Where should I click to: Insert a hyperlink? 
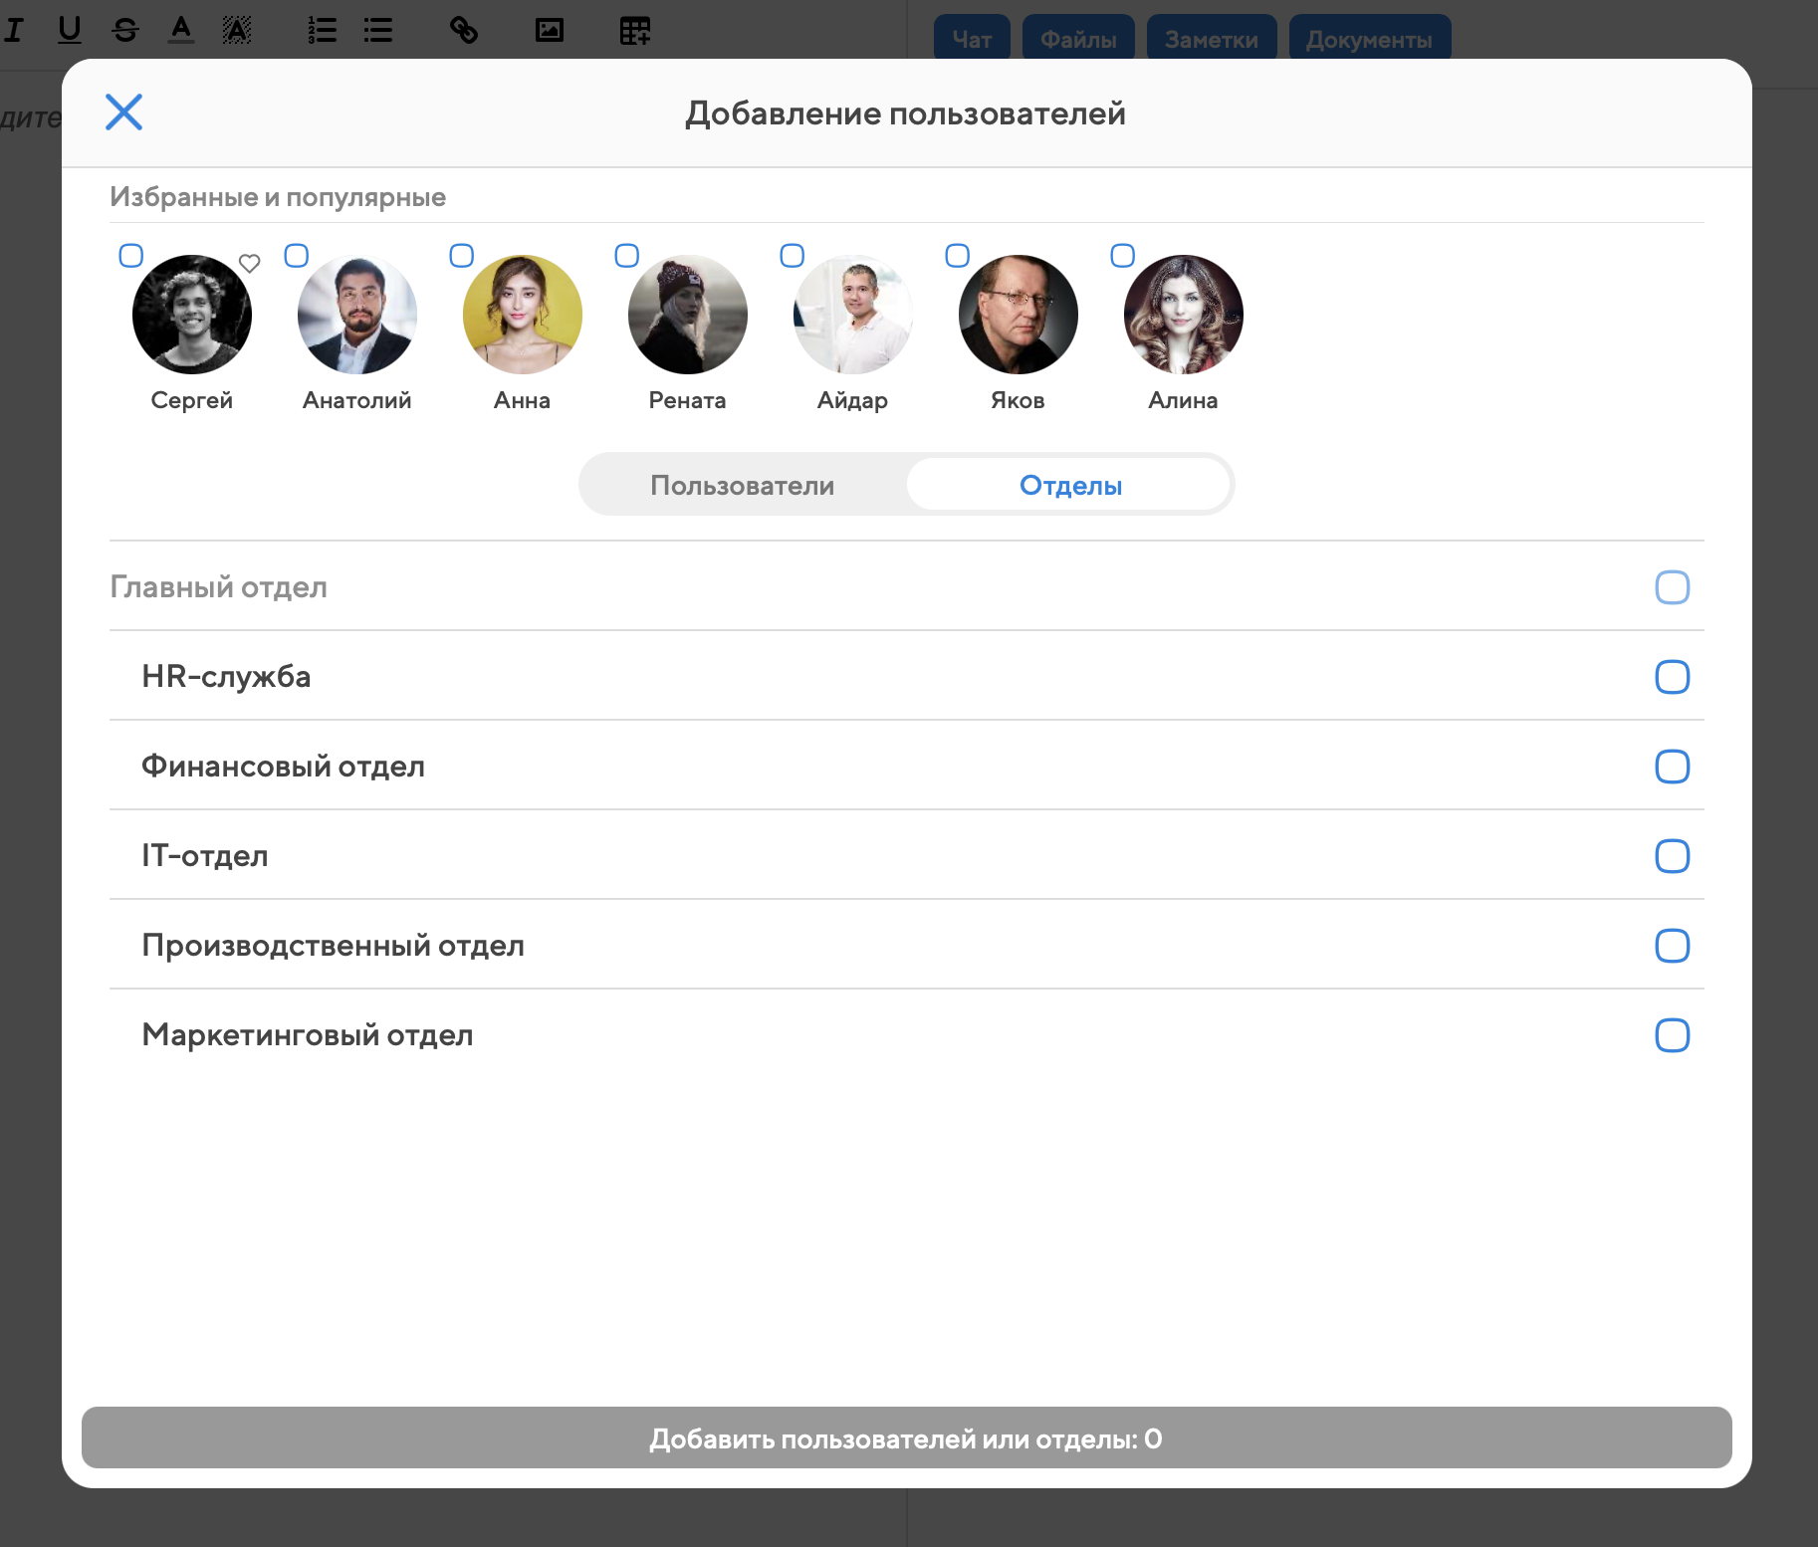(x=464, y=30)
